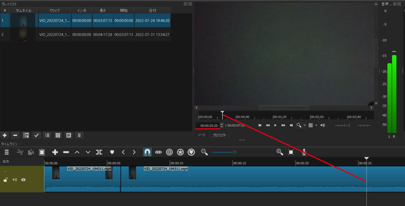Viewport: 405px width, 206px height.
Task: Mute the track speaker icon
Action: pos(15,180)
